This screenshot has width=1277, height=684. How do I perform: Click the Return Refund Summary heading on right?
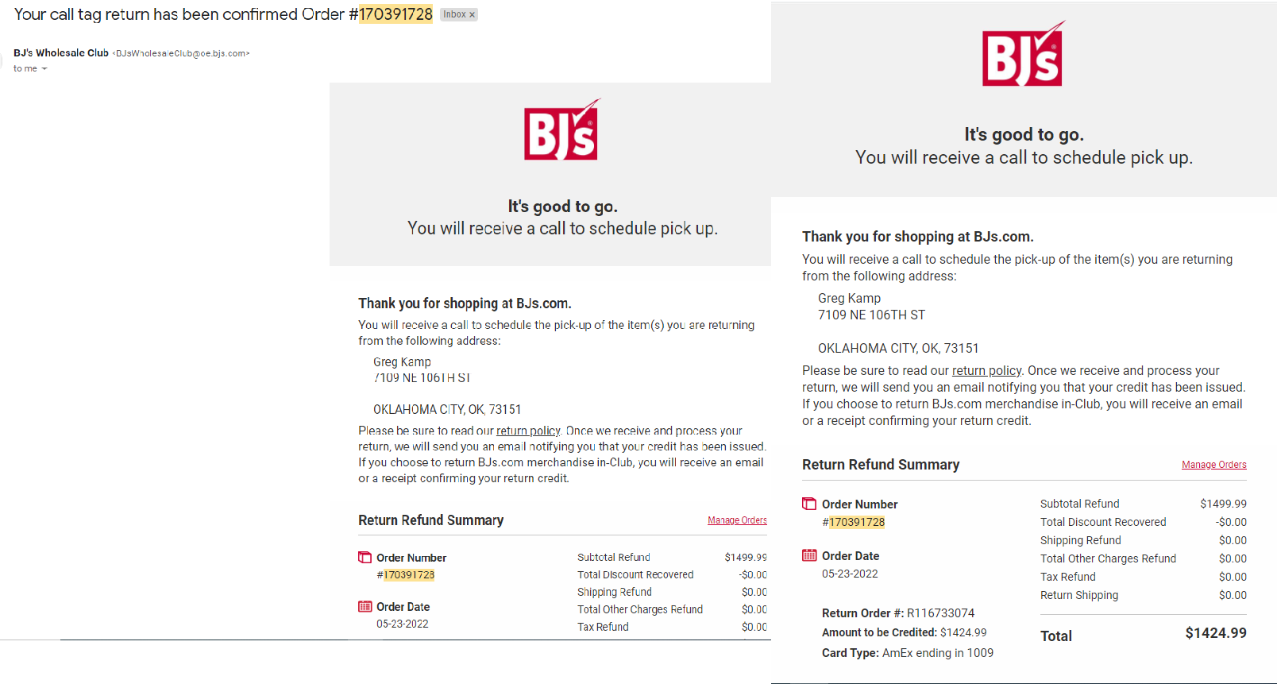coord(881,465)
